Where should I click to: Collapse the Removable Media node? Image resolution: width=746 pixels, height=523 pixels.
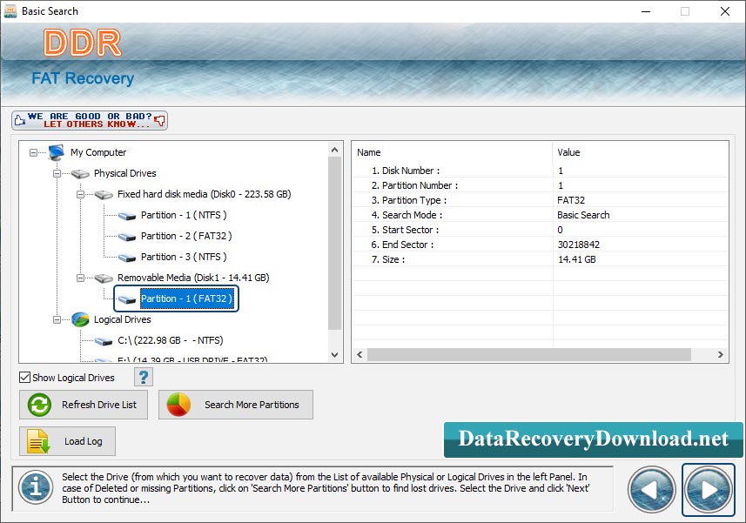(80, 278)
